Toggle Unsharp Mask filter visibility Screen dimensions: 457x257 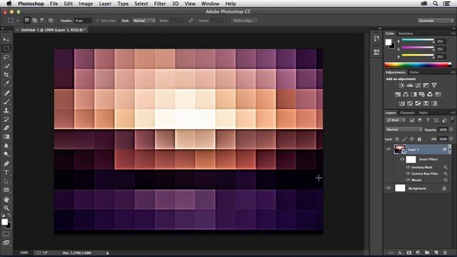408,167
